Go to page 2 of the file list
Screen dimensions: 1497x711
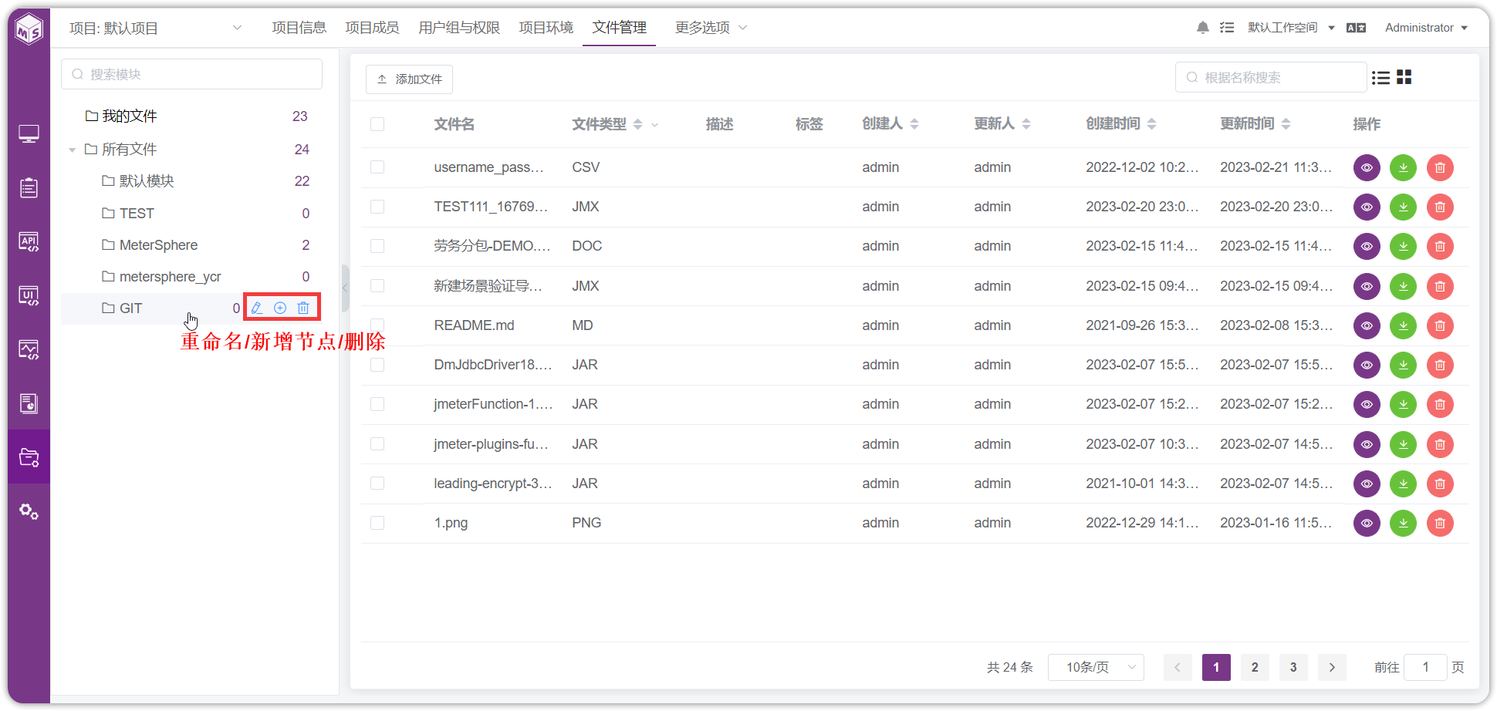pyautogui.click(x=1255, y=667)
